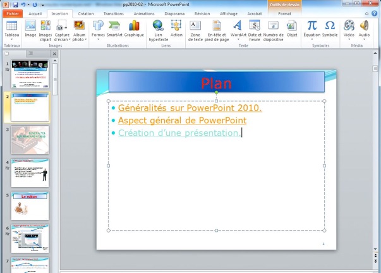Insert a Tableau from the ribbon

coord(11,30)
